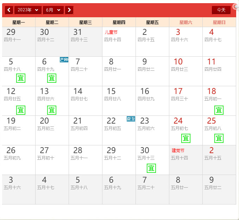
Task: Select June 2 四月十五
Action: (152, 42)
